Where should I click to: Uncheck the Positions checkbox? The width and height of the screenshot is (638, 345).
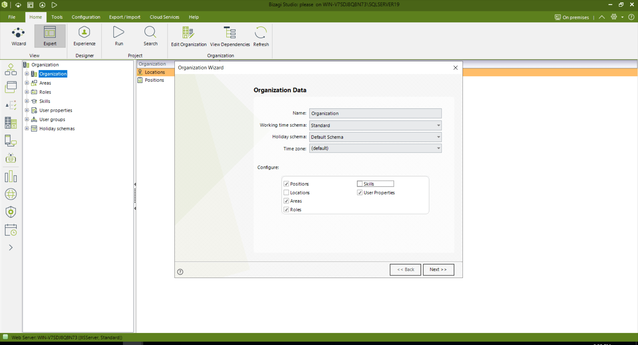click(286, 184)
